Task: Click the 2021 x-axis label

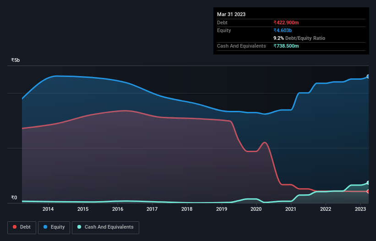Action: click(291, 209)
